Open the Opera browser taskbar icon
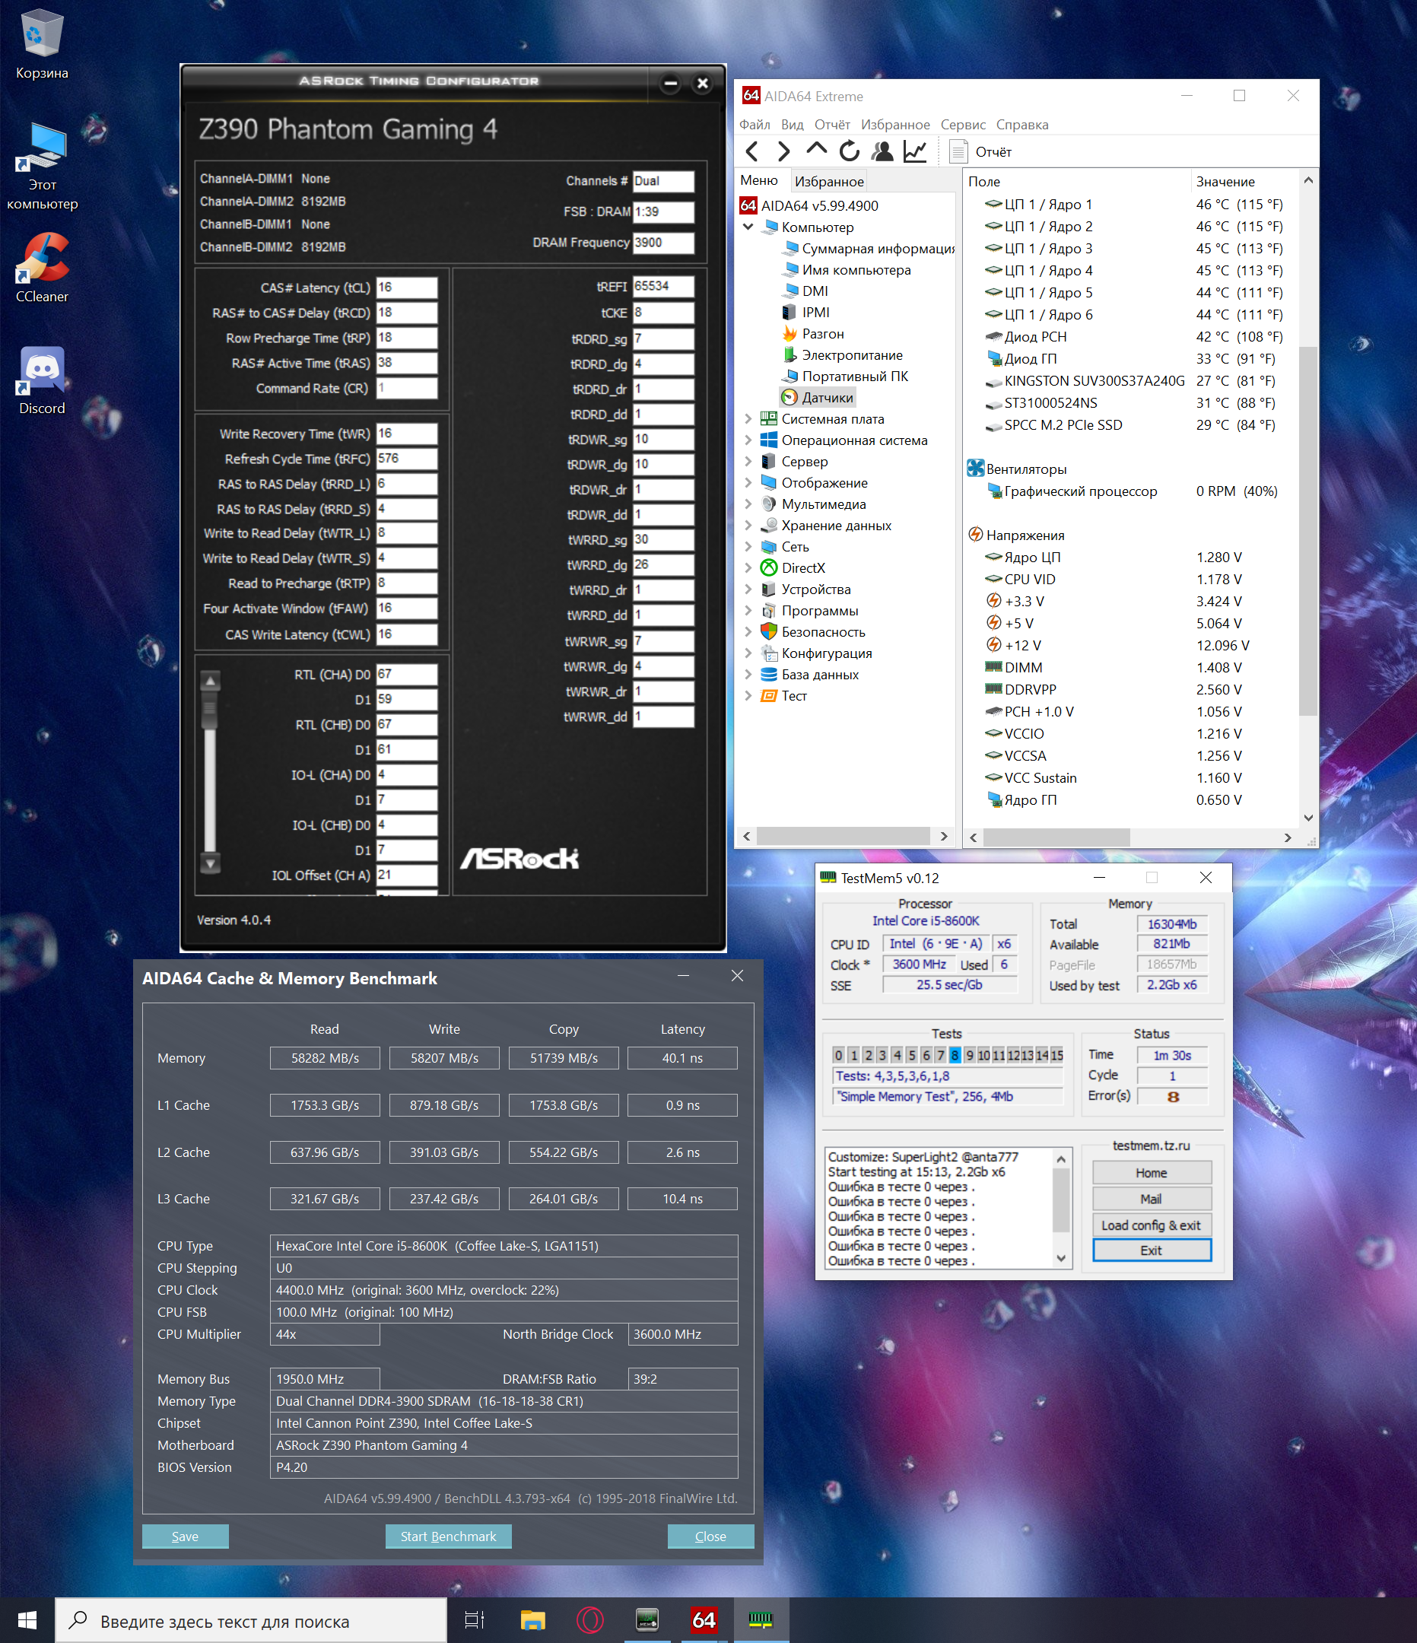 590,1620
